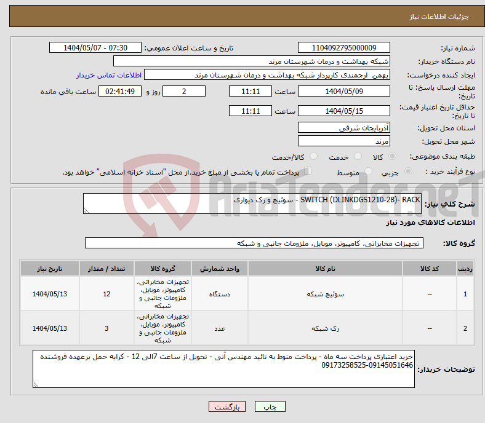485x423 pixels.
Task: Click need date 1404/05/13 in rack row
Action: click(50, 328)
